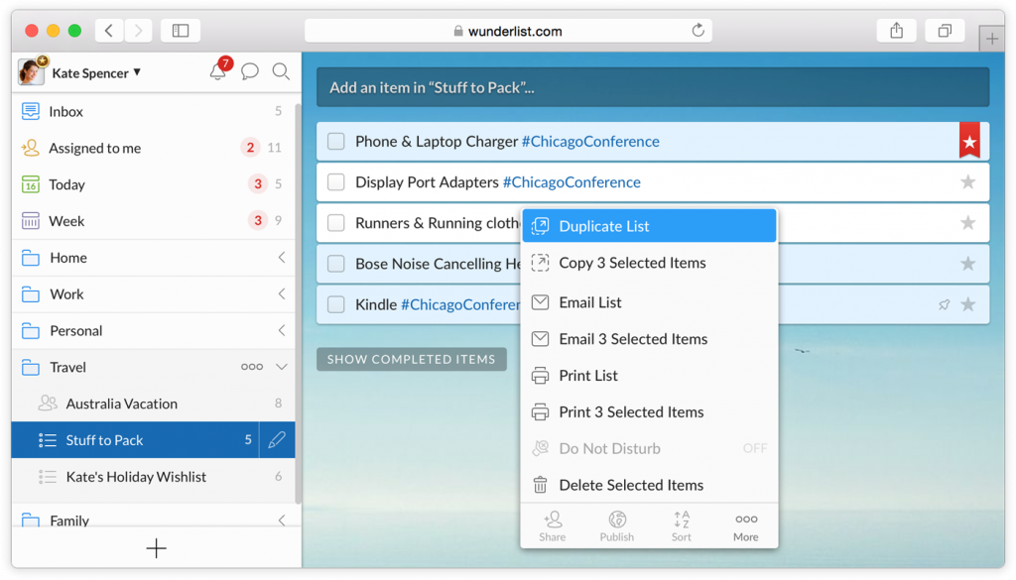Edit Stuff to Pack with pencil icon
The height and width of the screenshot is (580, 1016).
coord(277,440)
